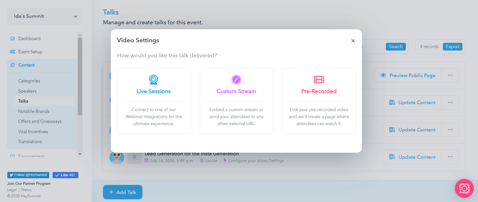Open the Join Our Partner Program link
The width and height of the screenshot is (478, 202).
[x=29, y=183]
